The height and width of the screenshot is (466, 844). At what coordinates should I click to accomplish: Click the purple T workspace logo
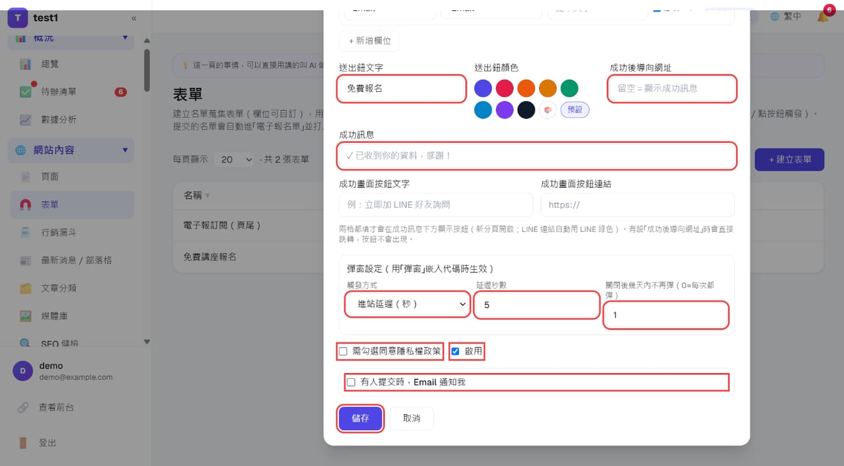[18, 18]
